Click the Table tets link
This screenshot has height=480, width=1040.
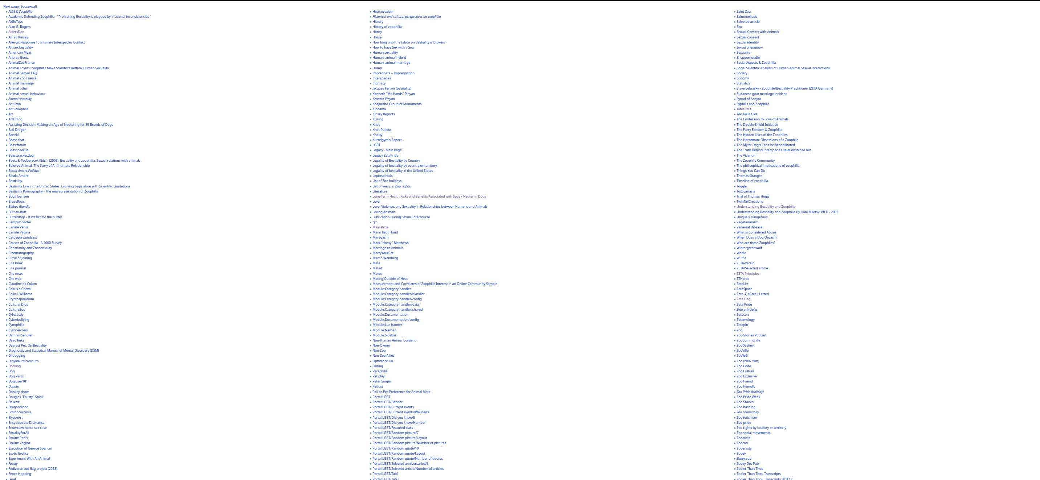(743, 109)
